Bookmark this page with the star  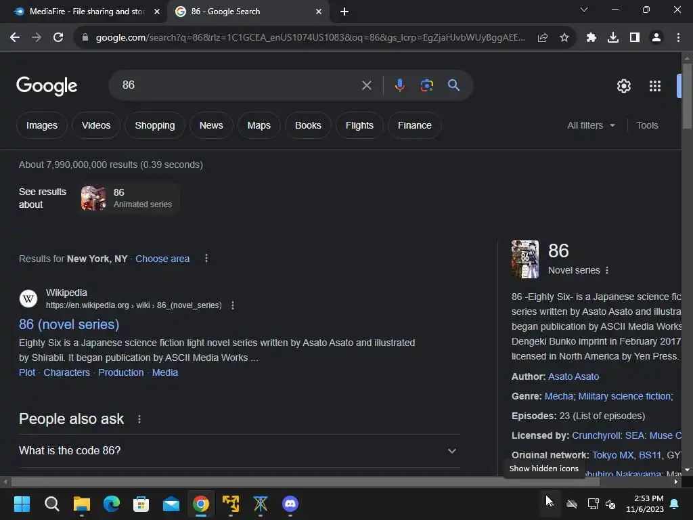(564, 38)
